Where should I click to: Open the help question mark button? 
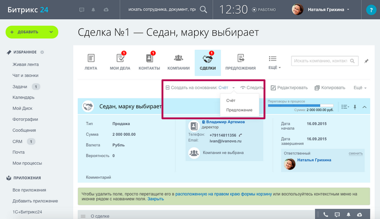tap(371, 10)
